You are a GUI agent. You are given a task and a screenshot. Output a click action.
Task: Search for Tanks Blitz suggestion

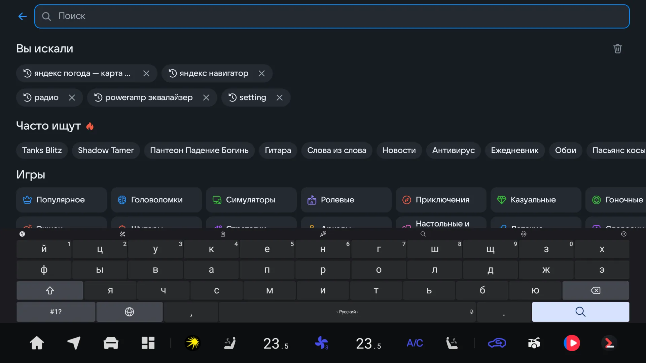[42, 150]
